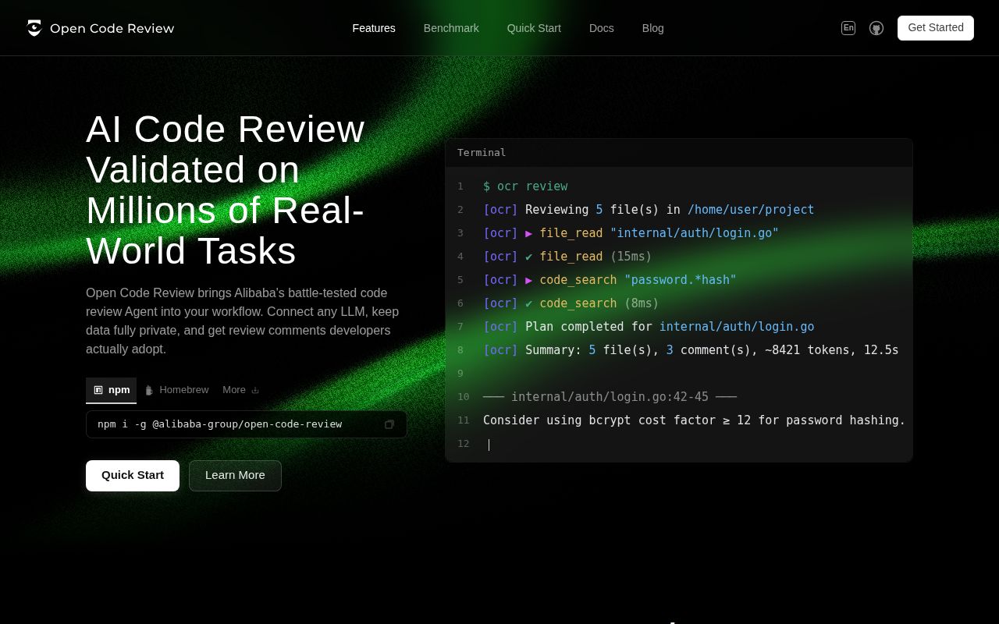Click the white Quick Start hero button
999x624 pixels.
133,476
